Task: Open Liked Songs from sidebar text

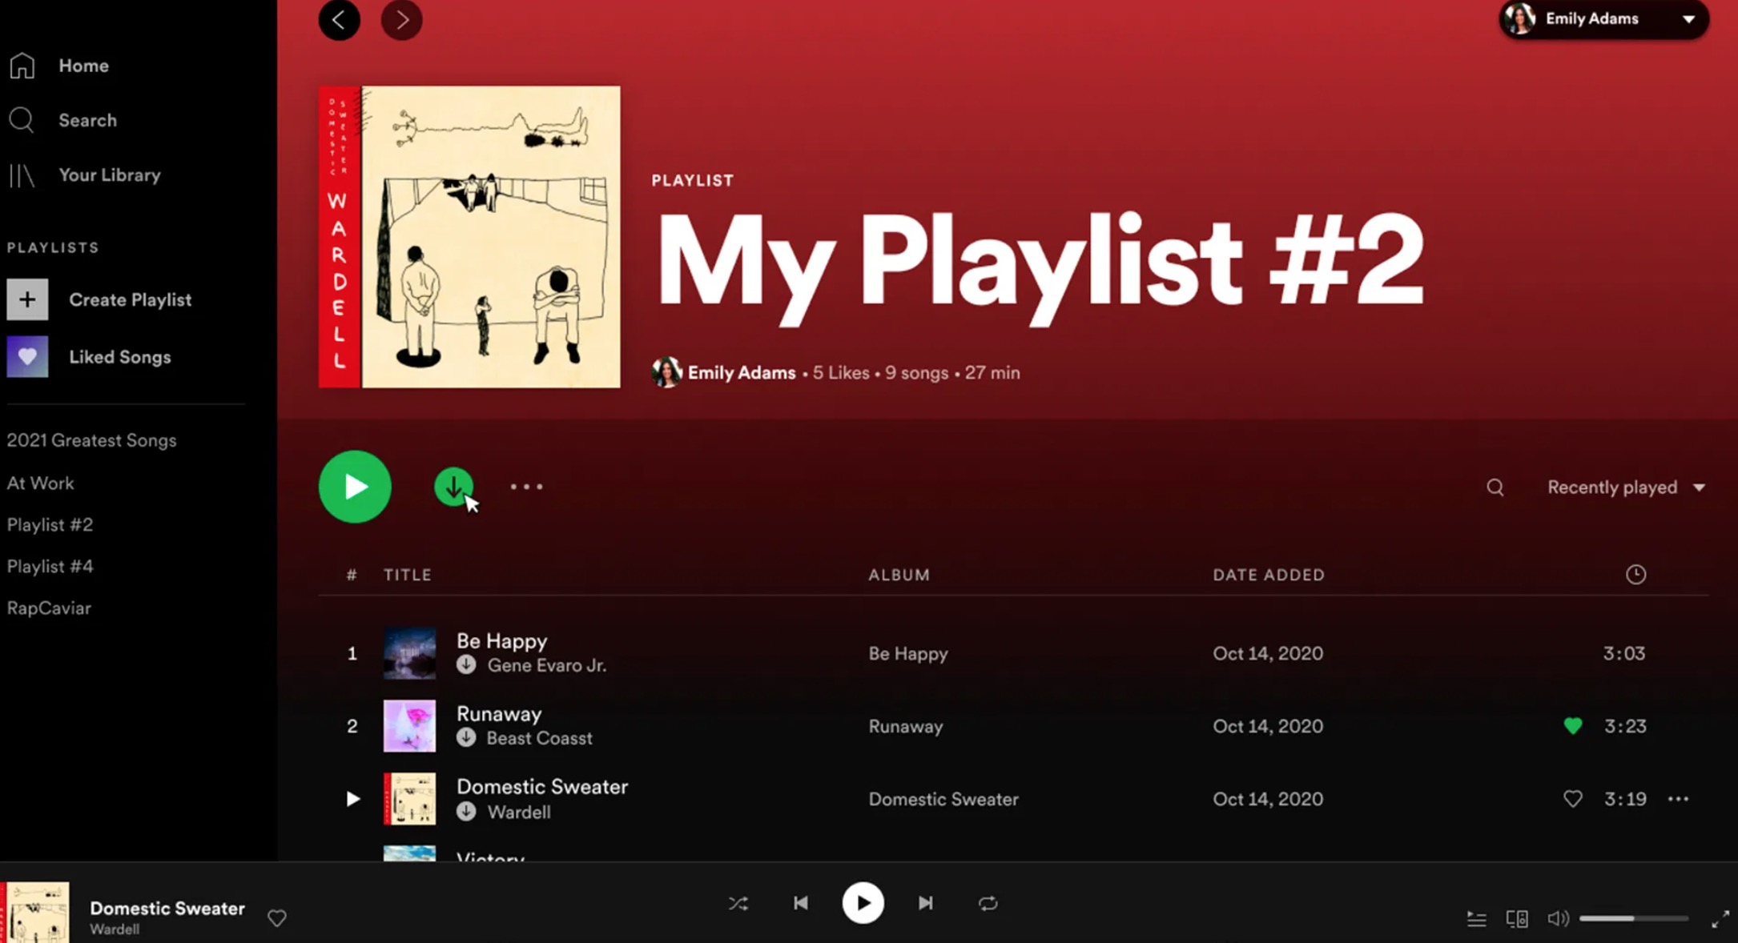Action: (x=120, y=357)
